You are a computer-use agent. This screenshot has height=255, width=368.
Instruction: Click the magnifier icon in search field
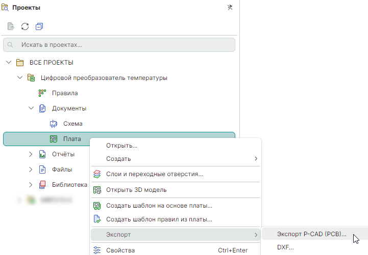[10, 45]
